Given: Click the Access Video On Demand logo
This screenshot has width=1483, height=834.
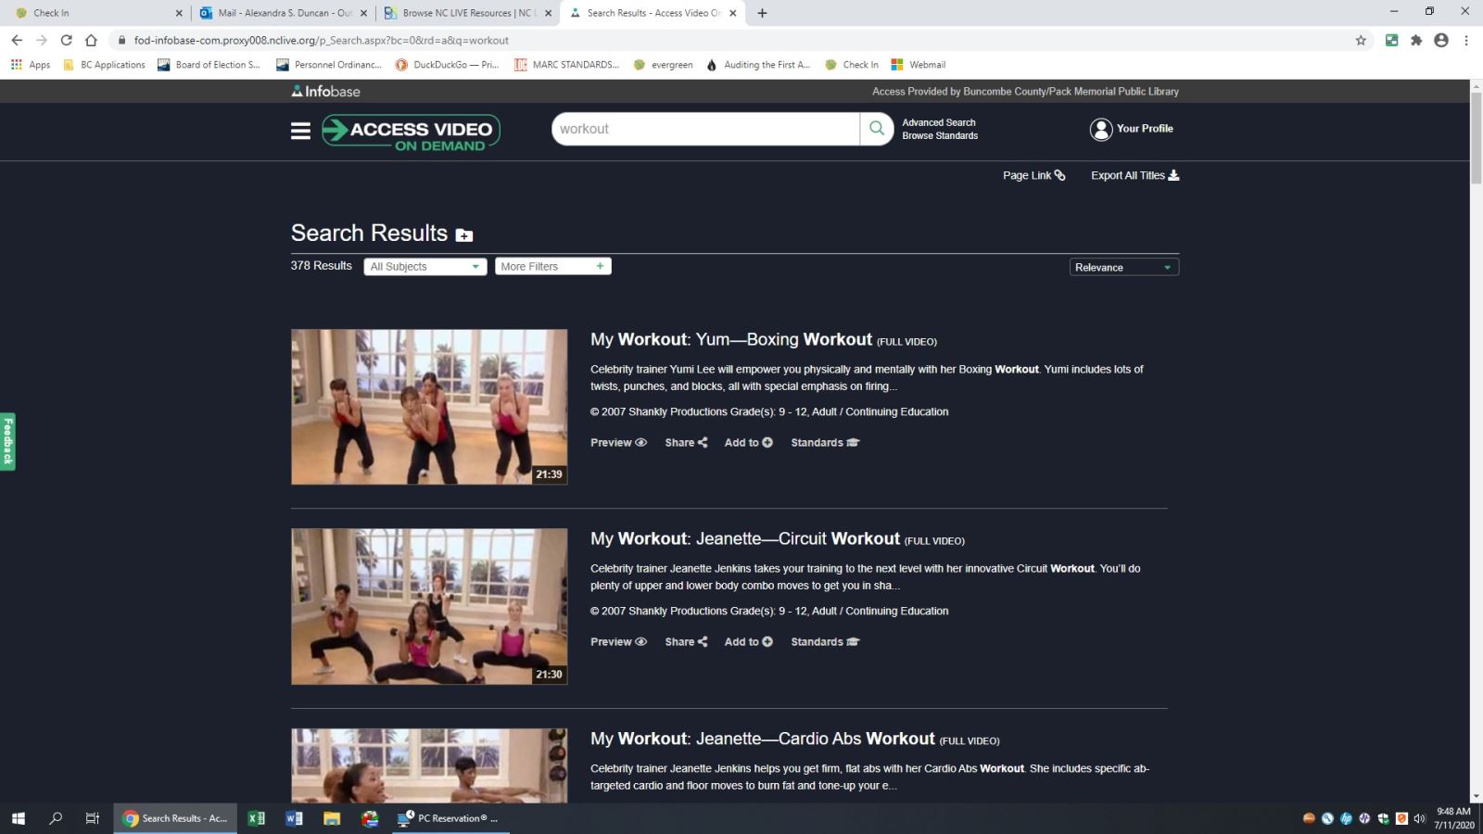Looking at the screenshot, I should [x=411, y=132].
